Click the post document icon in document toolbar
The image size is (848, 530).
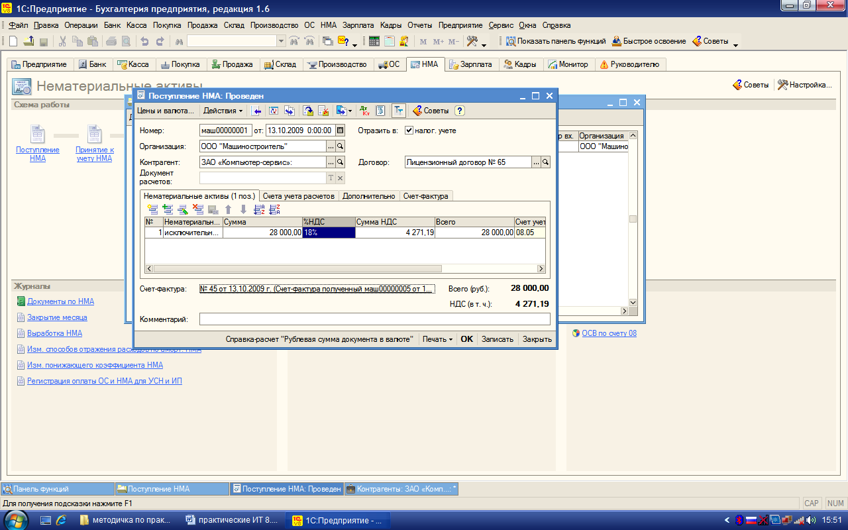308,111
